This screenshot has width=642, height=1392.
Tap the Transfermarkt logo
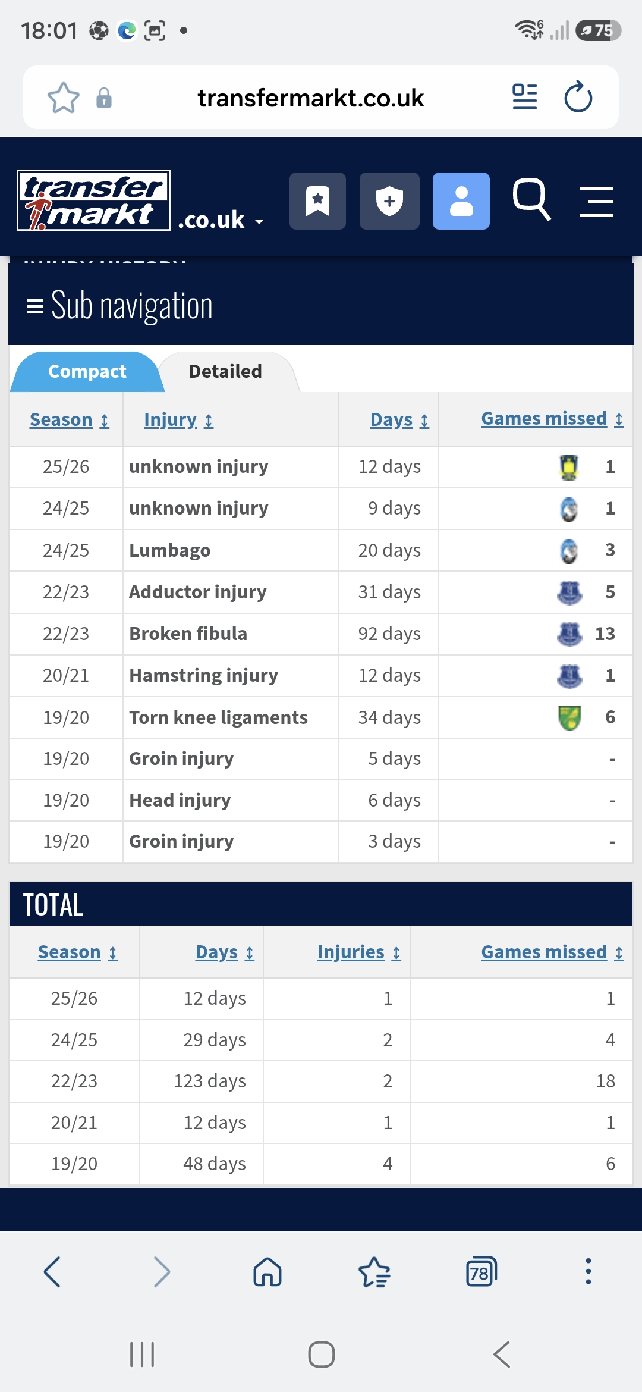tap(94, 200)
